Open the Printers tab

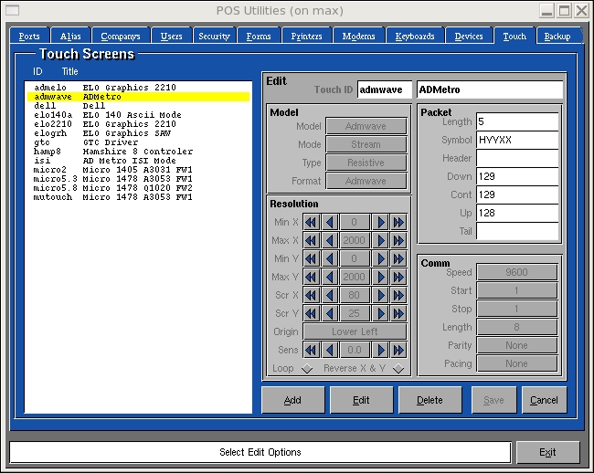click(x=306, y=36)
